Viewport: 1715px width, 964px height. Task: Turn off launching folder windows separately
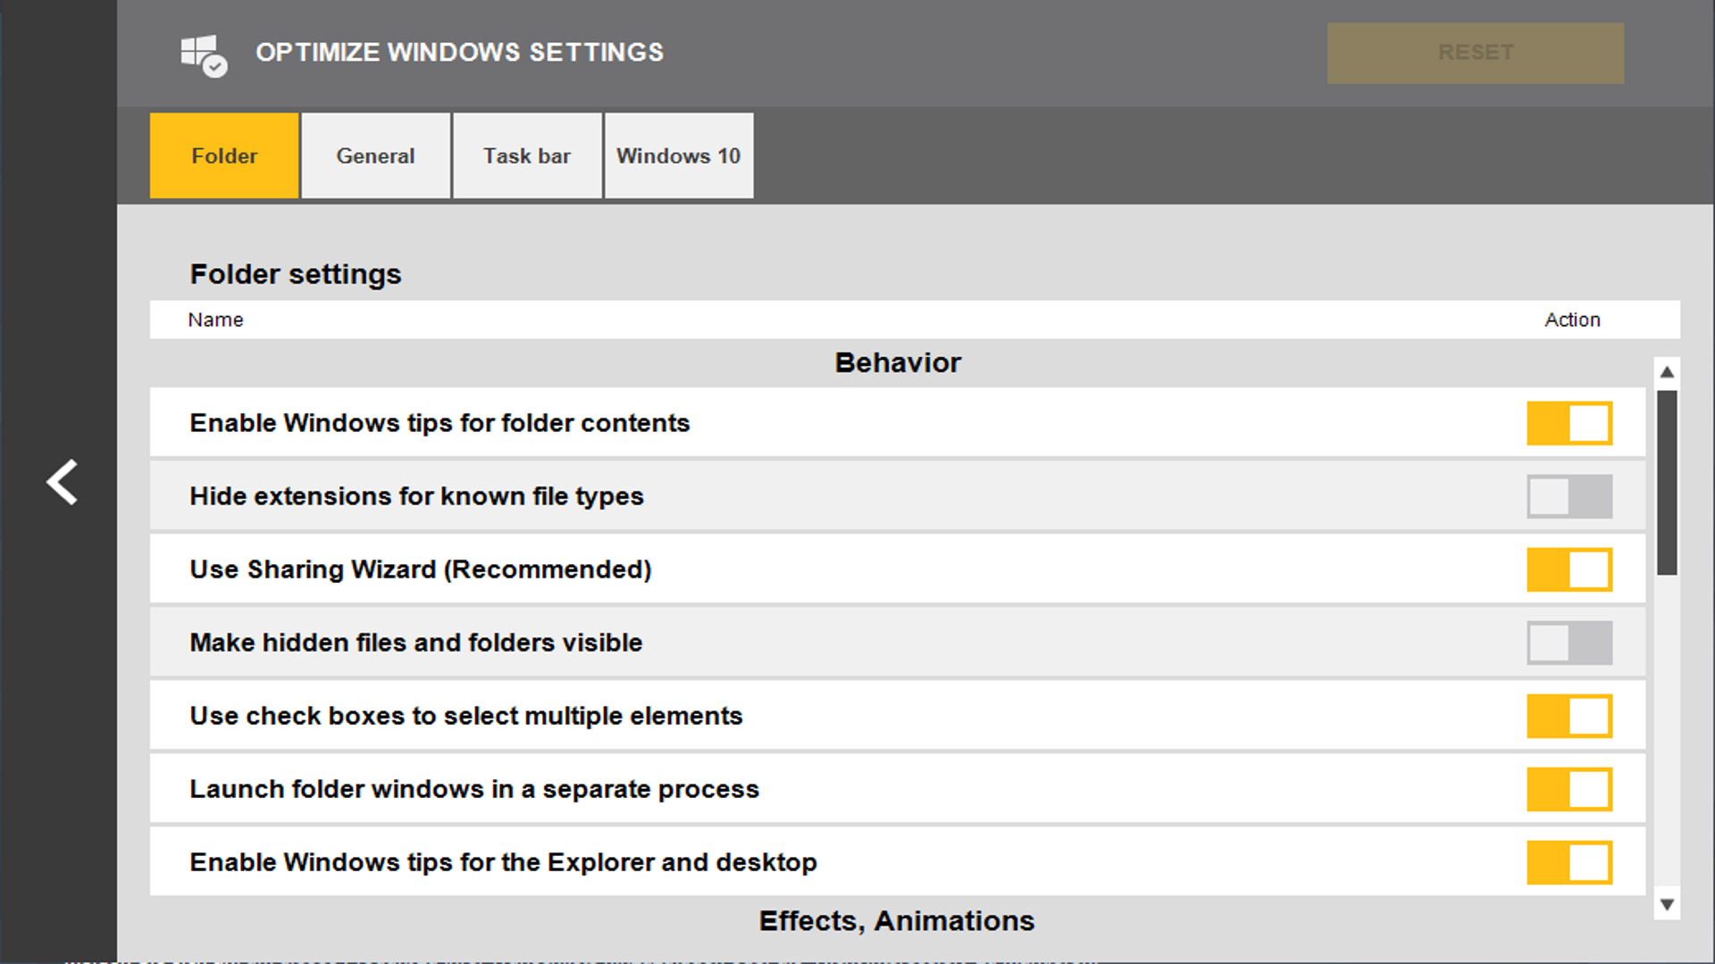point(1569,788)
